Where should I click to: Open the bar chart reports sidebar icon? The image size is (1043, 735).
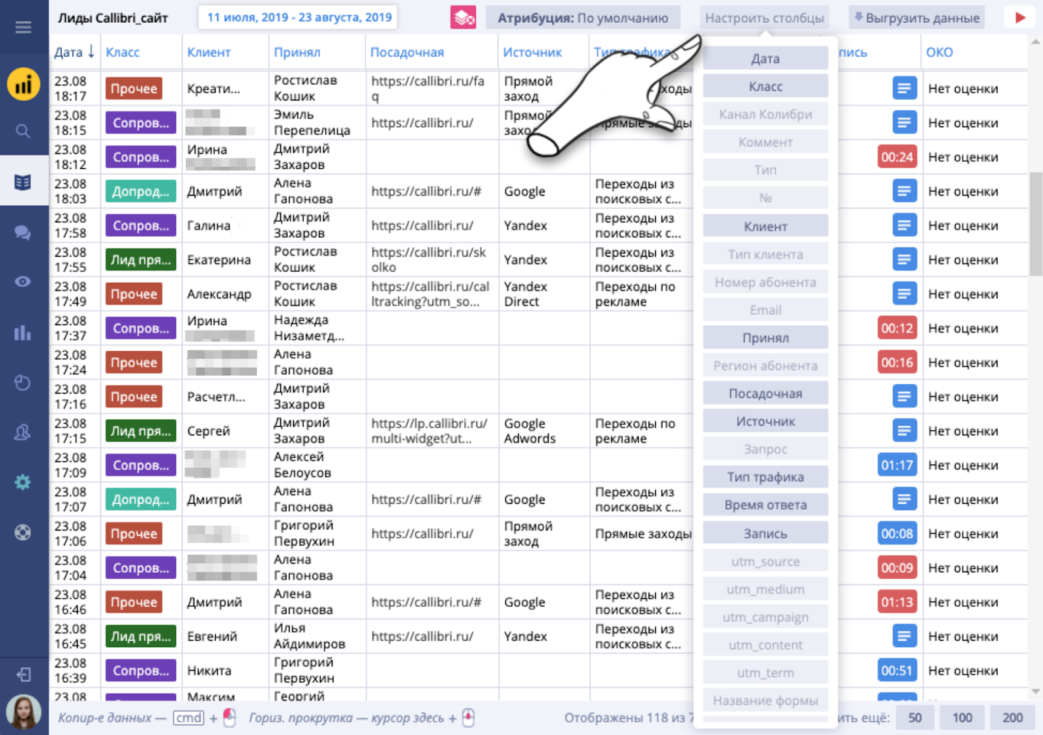tap(23, 332)
